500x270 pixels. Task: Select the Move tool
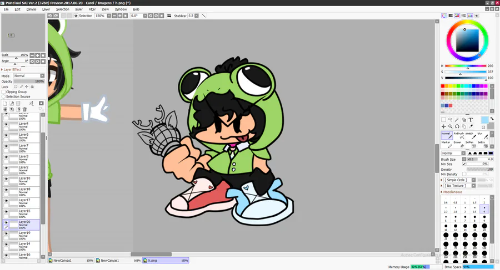click(x=443, y=126)
